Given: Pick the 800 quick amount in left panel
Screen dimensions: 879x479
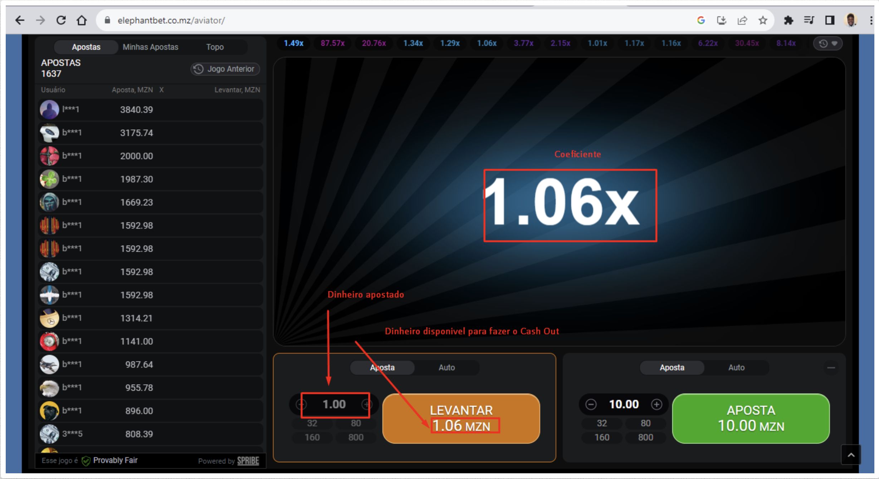Looking at the screenshot, I should [x=356, y=437].
